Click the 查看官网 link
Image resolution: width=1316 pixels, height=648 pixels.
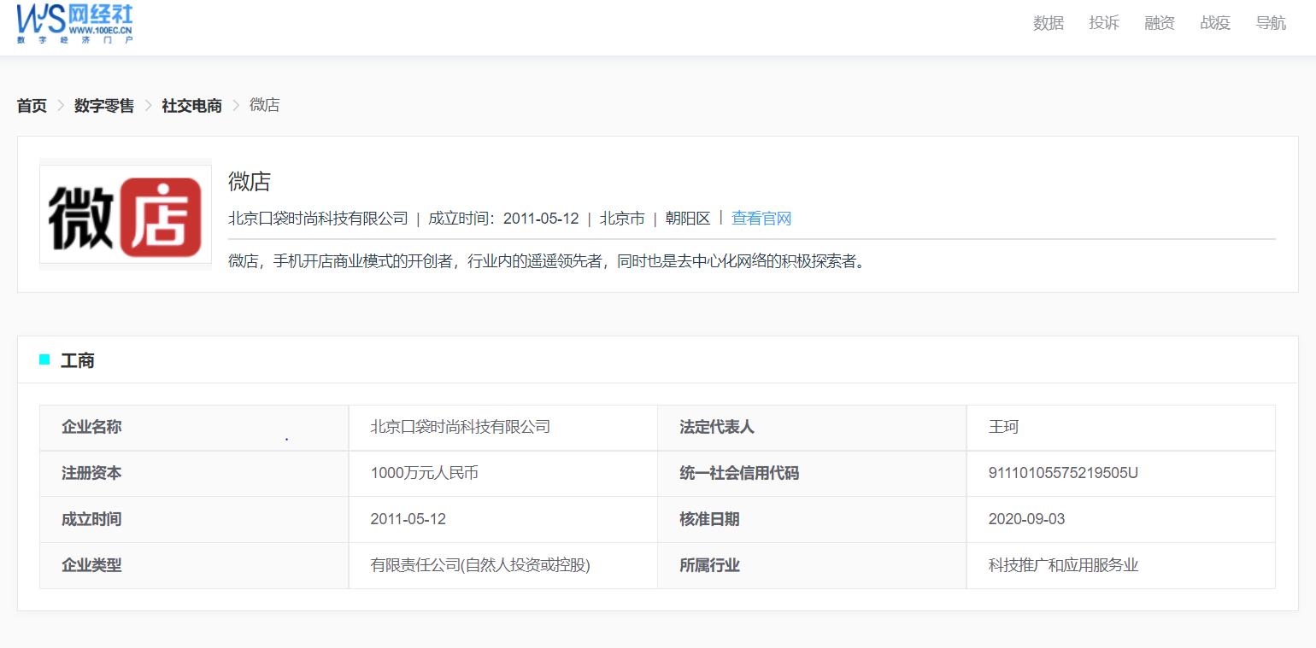tap(761, 219)
